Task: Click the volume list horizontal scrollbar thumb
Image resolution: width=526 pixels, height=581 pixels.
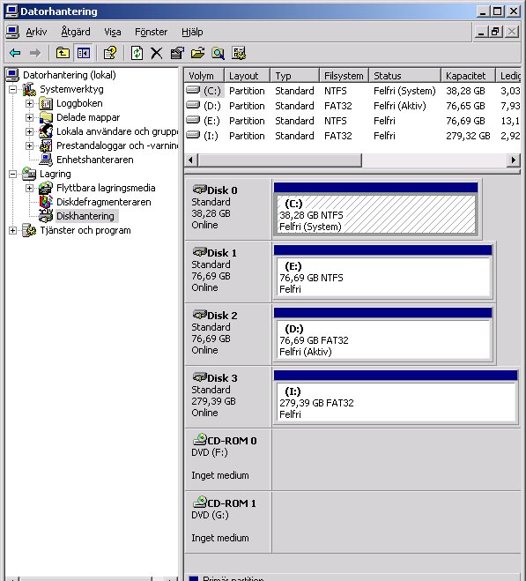Action: (x=279, y=160)
